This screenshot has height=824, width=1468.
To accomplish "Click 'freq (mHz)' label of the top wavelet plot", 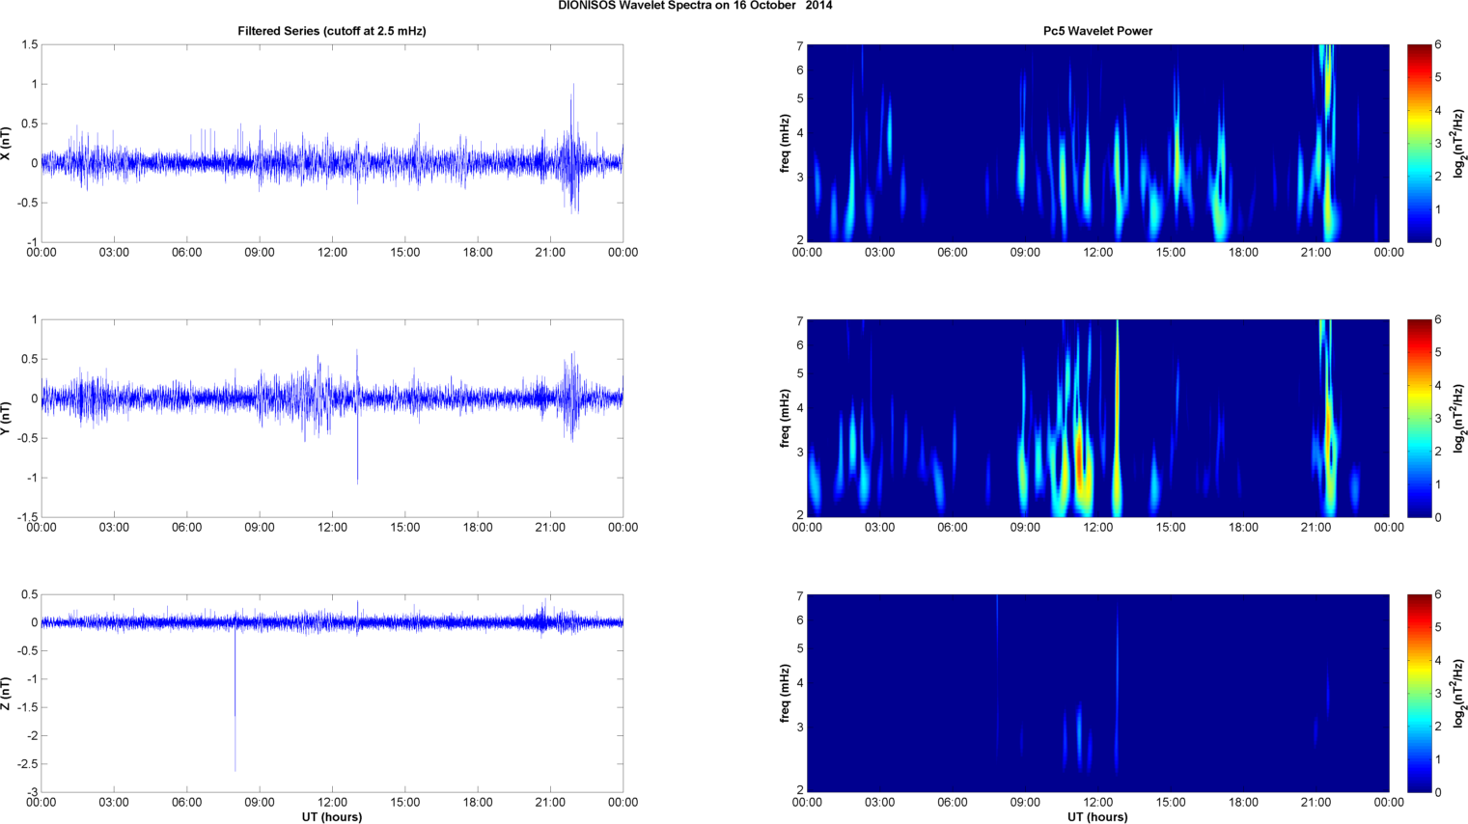I will click(786, 144).
